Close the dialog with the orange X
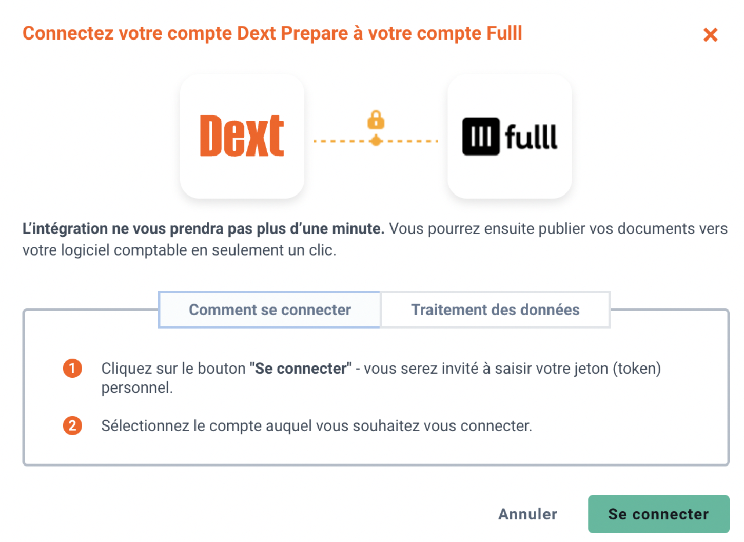744x542 pixels. tap(710, 35)
